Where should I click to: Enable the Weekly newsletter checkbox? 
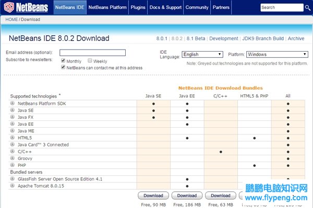point(90,60)
